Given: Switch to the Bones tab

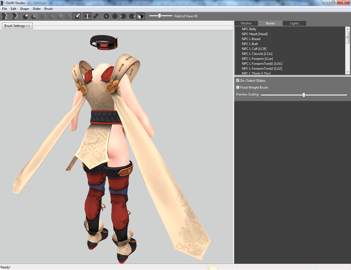Looking at the screenshot, I should pyautogui.click(x=270, y=23).
